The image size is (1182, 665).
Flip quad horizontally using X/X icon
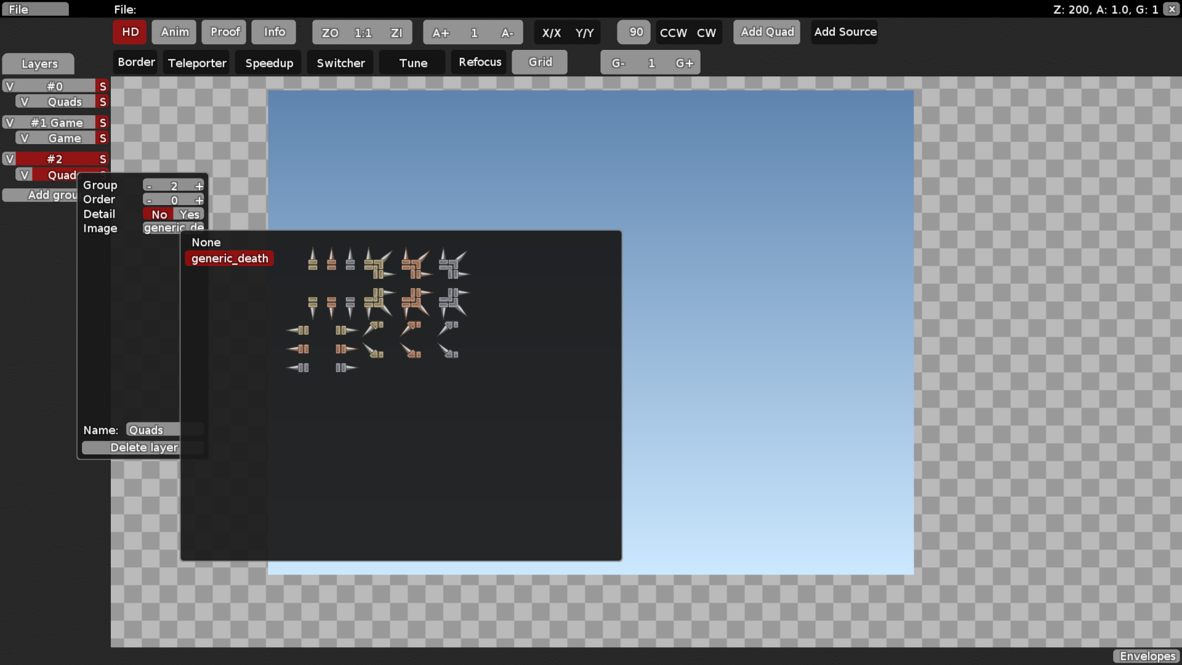[x=551, y=33]
